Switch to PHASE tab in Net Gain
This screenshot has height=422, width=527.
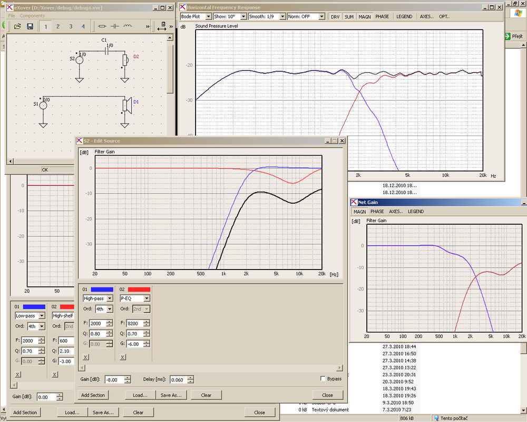(x=377, y=212)
